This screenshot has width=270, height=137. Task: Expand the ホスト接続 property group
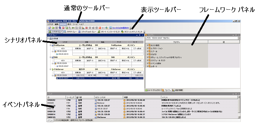click(148, 45)
